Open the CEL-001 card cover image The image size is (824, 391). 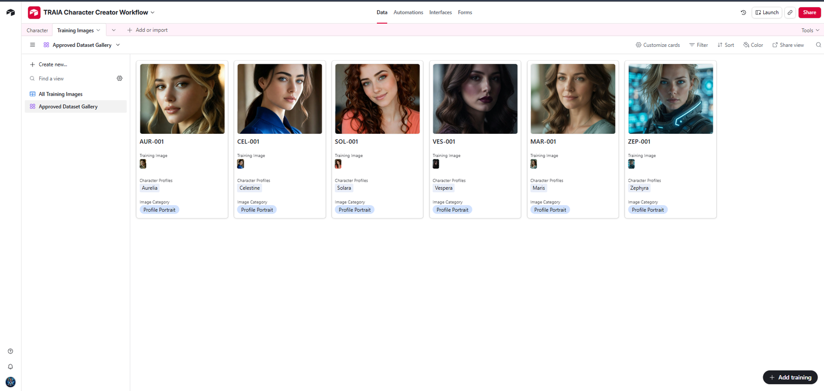(280, 99)
